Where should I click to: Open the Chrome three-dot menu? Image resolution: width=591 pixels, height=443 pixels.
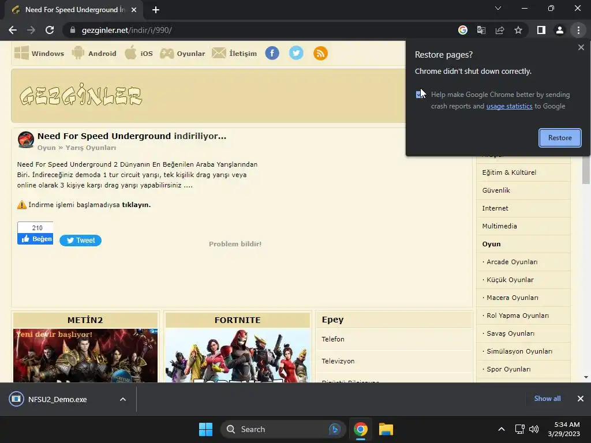pos(578,30)
